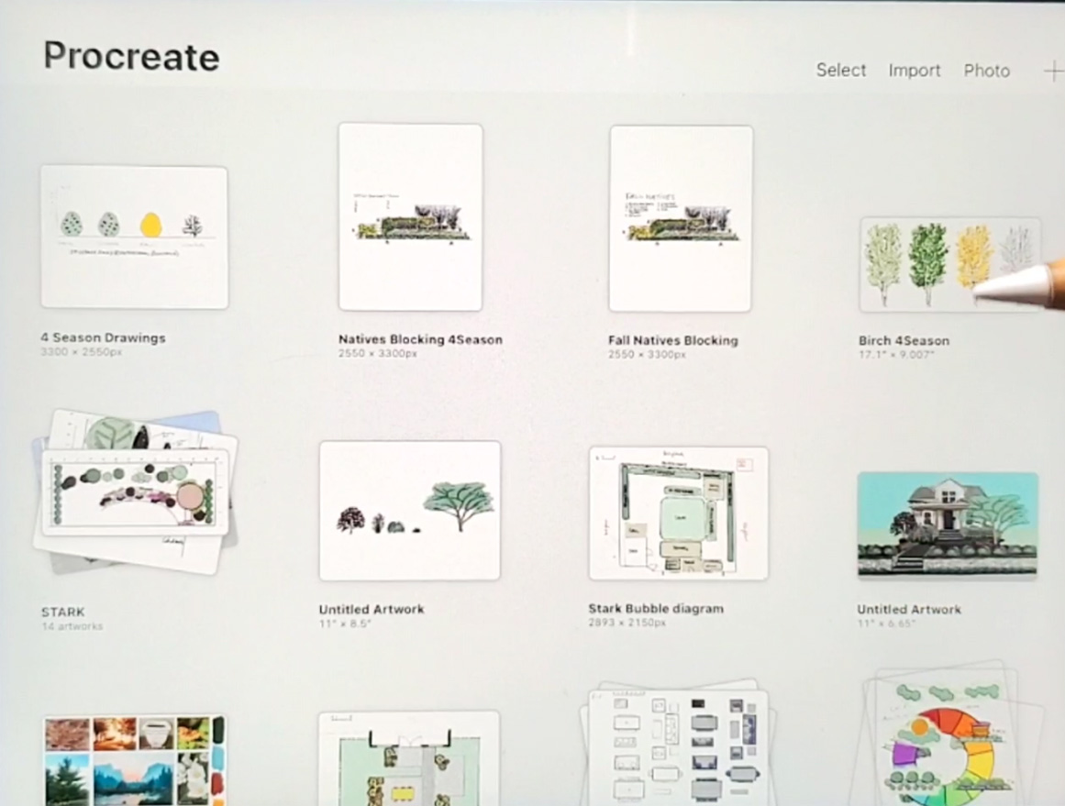Open the green floor plan artwork thumbnail

409,757
